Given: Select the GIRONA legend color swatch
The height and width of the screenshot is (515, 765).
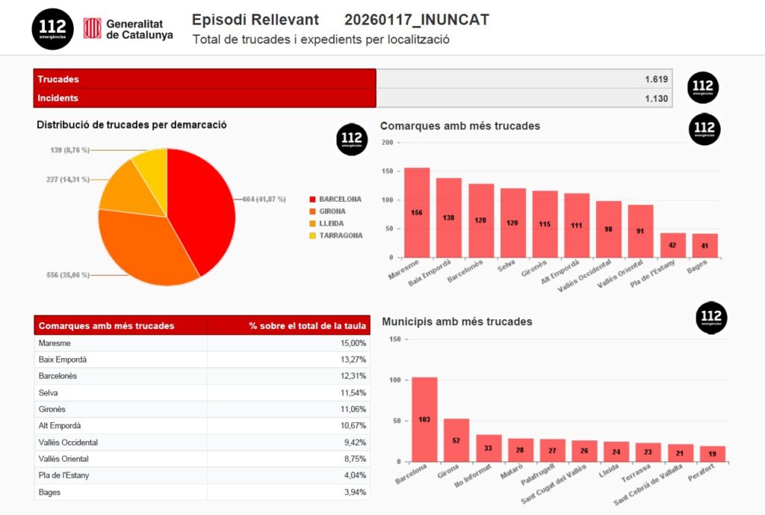Looking at the screenshot, I should pos(313,212).
